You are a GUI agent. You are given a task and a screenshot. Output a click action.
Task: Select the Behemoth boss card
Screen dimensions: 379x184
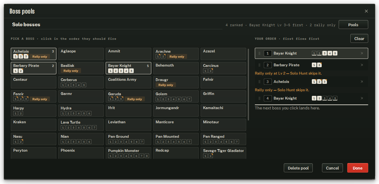(x=176, y=68)
